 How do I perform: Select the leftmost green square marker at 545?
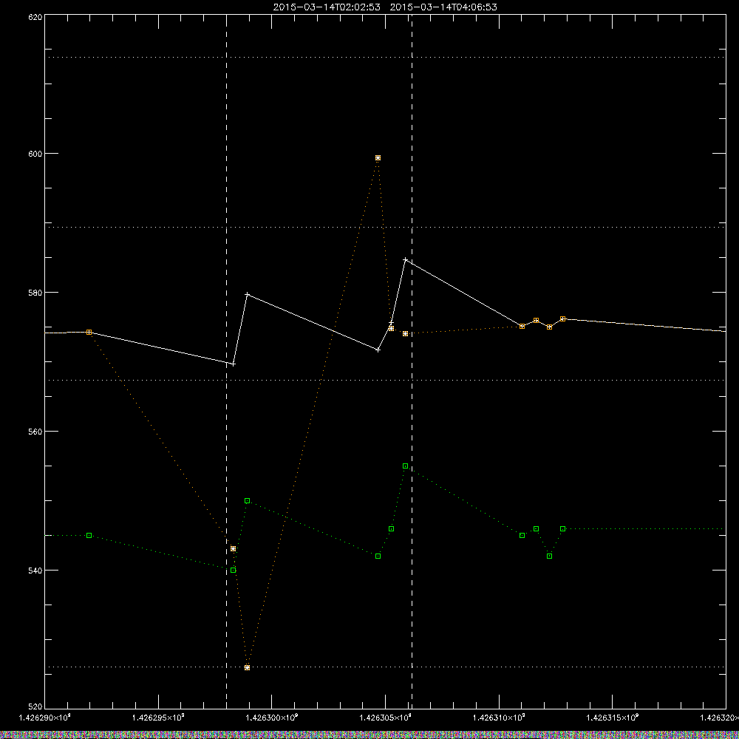tap(89, 535)
